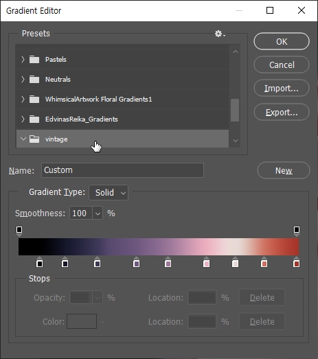This screenshot has width=318, height=359.
Task: Confirm with the OK button
Action: (282, 41)
